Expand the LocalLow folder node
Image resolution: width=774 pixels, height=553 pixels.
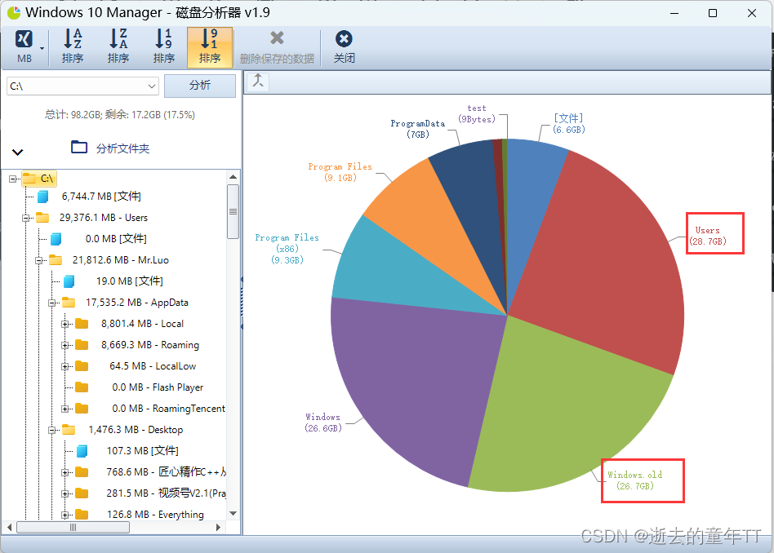(64, 366)
